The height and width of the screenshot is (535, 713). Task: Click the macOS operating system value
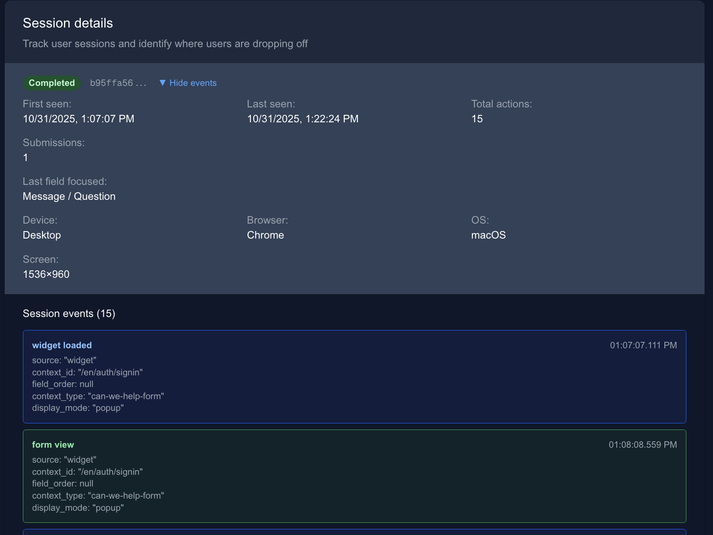coord(488,235)
